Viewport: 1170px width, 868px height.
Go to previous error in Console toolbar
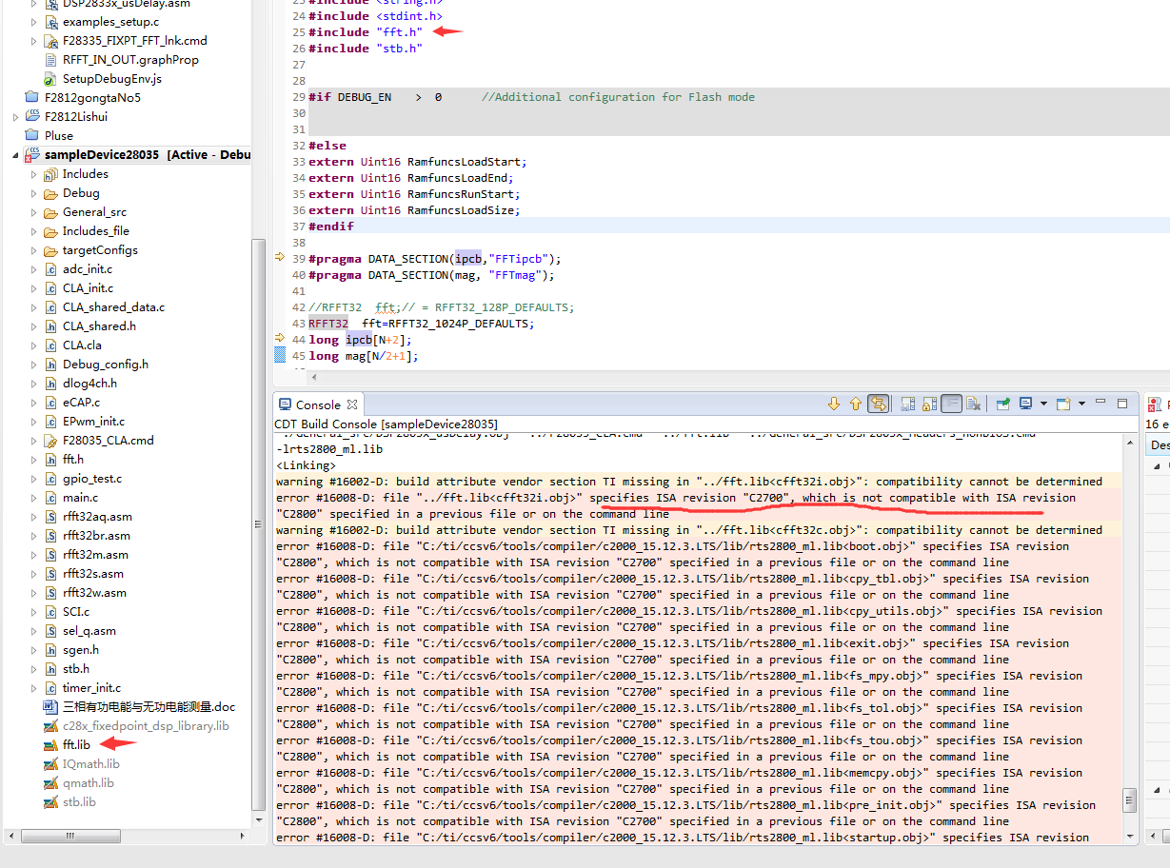tap(856, 404)
